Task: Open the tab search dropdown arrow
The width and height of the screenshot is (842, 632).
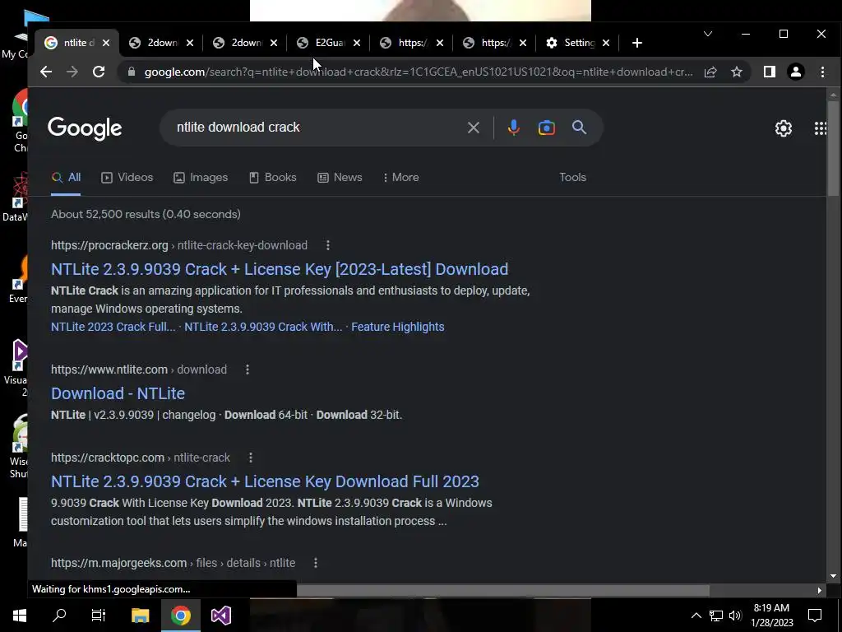Action: [708, 34]
